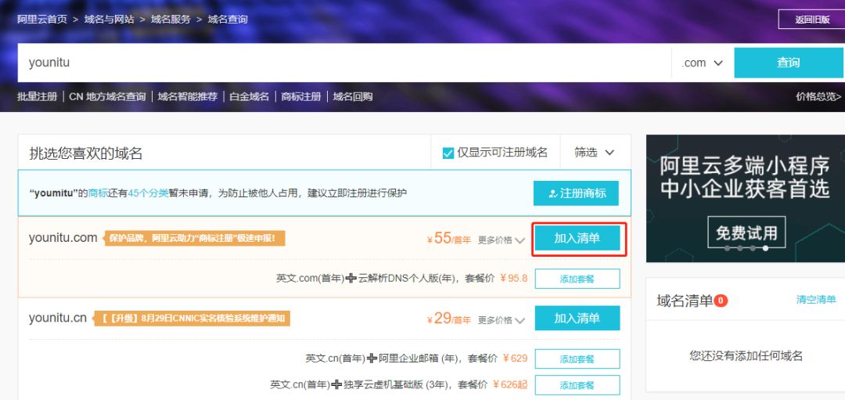Add younitu.cn to list with 加入清单
The image size is (845, 400).
pyautogui.click(x=577, y=318)
